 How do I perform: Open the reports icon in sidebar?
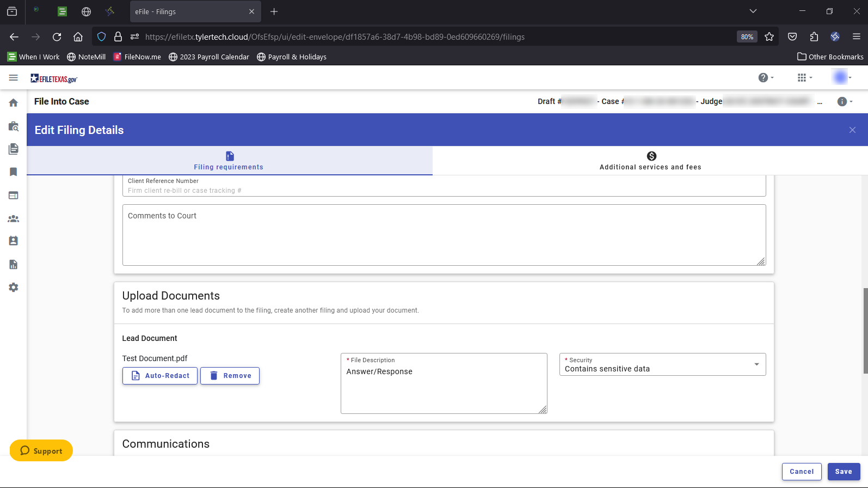pyautogui.click(x=14, y=265)
